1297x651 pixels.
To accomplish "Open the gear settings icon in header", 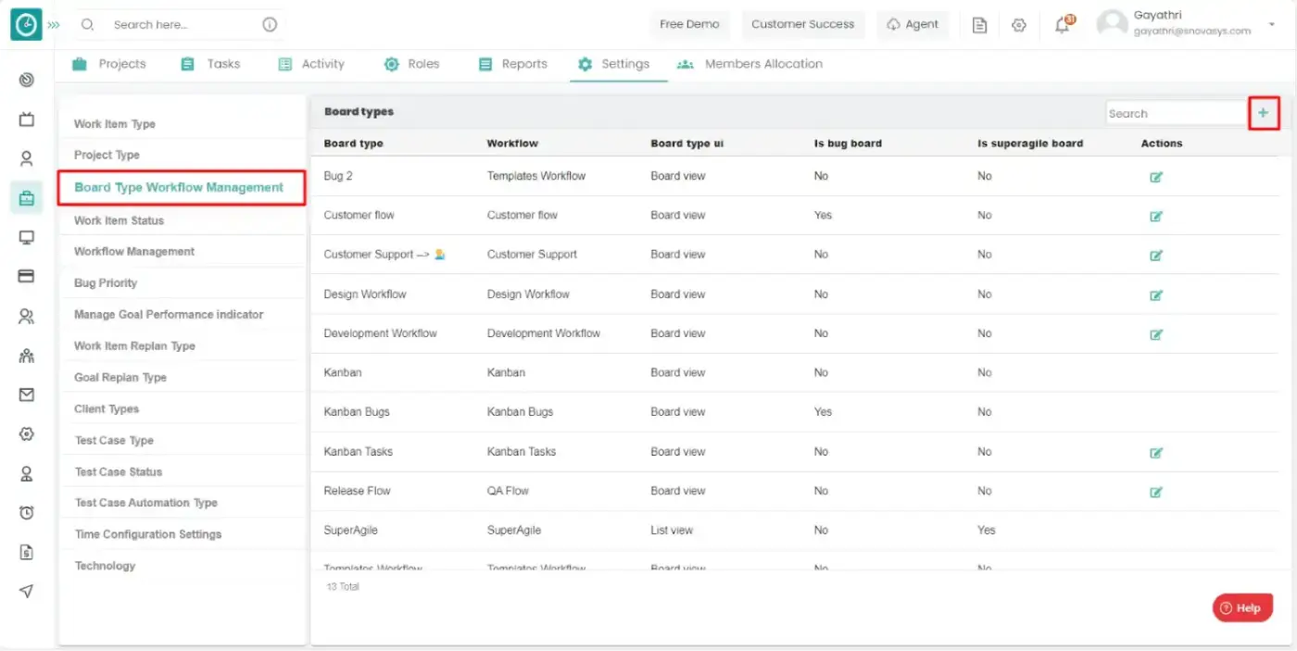I will pos(1019,25).
